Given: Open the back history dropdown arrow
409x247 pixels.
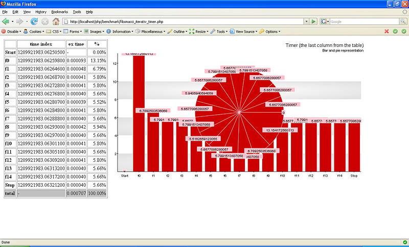Looking at the screenshot, I should coord(12,21).
